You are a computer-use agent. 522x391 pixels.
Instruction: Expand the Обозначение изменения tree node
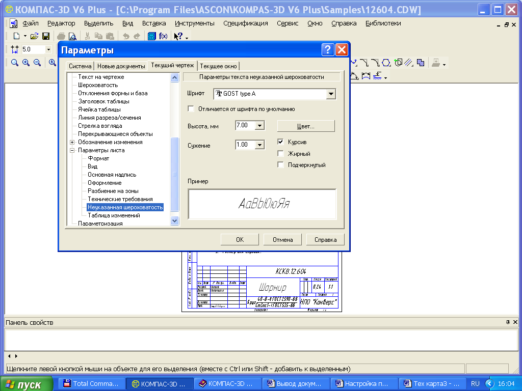72,142
